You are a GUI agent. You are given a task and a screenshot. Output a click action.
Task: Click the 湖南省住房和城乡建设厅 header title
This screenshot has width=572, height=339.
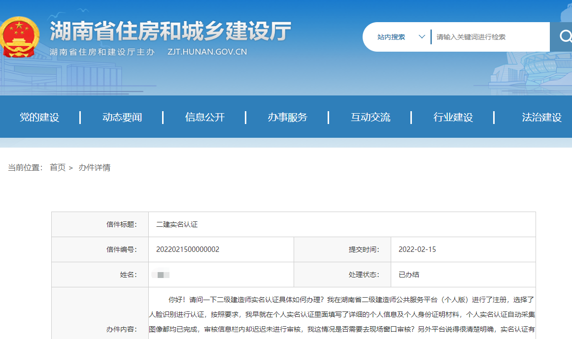(x=168, y=30)
